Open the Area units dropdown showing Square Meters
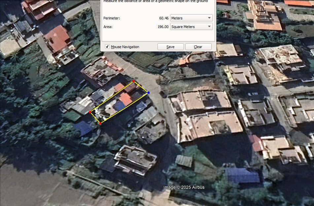Image resolution: width=314 pixels, height=206 pixels. click(x=191, y=27)
